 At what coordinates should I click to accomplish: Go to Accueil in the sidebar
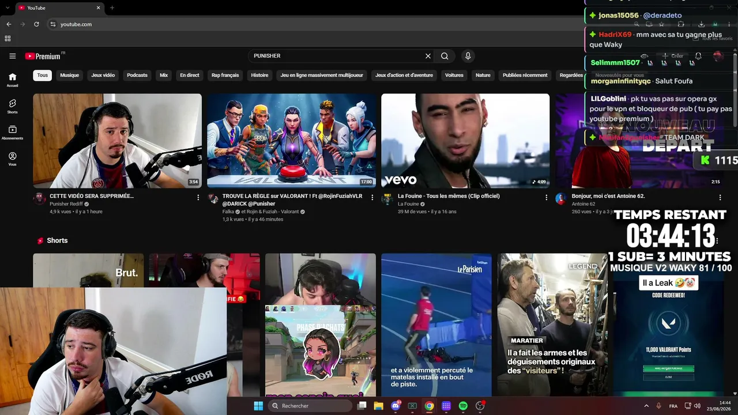[x=12, y=80]
